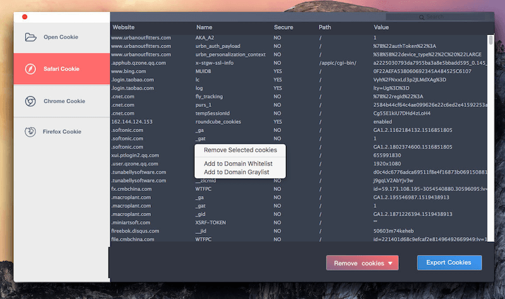Click the Search field
Screen dimensions: 505x299
(x=436, y=17)
